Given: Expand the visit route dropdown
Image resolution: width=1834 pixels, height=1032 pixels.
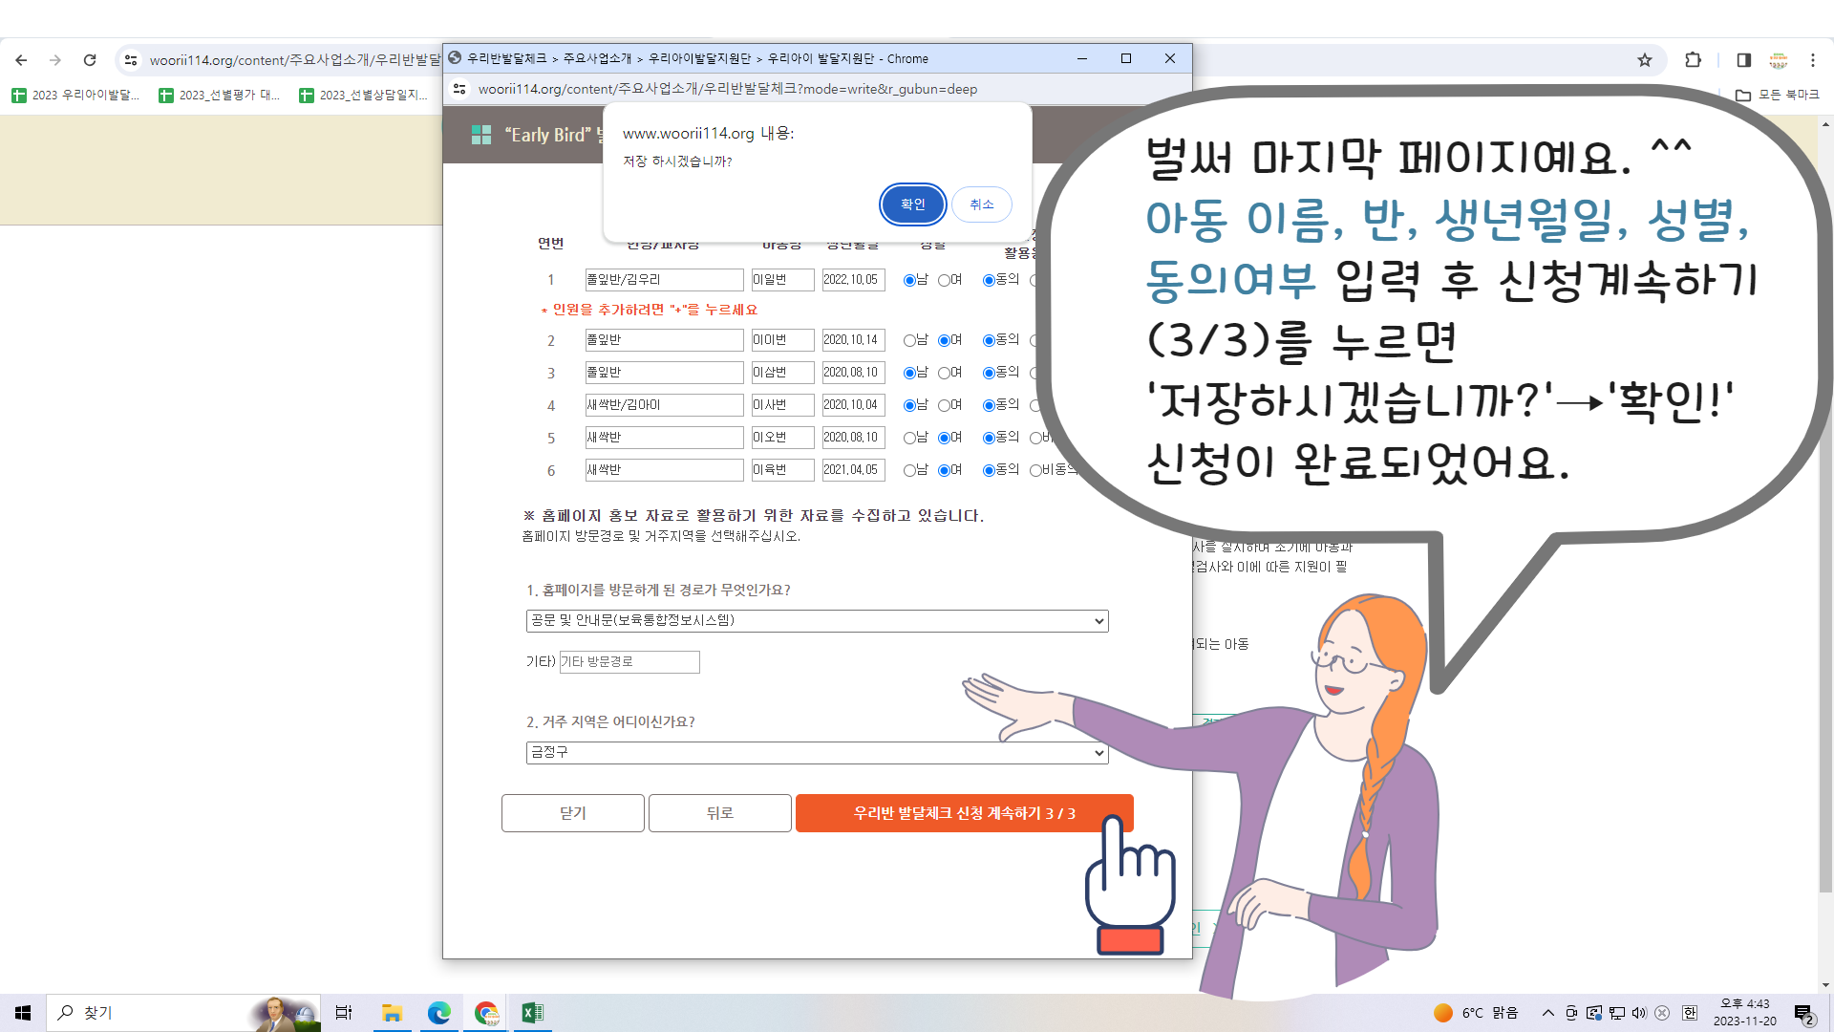Looking at the screenshot, I should (817, 621).
